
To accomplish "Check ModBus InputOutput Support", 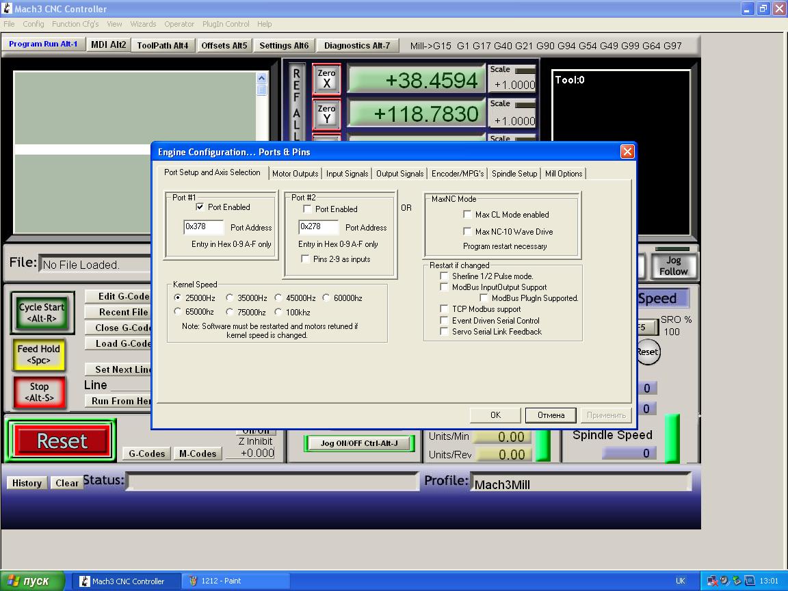I will pyautogui.click(x=444, y=287).
